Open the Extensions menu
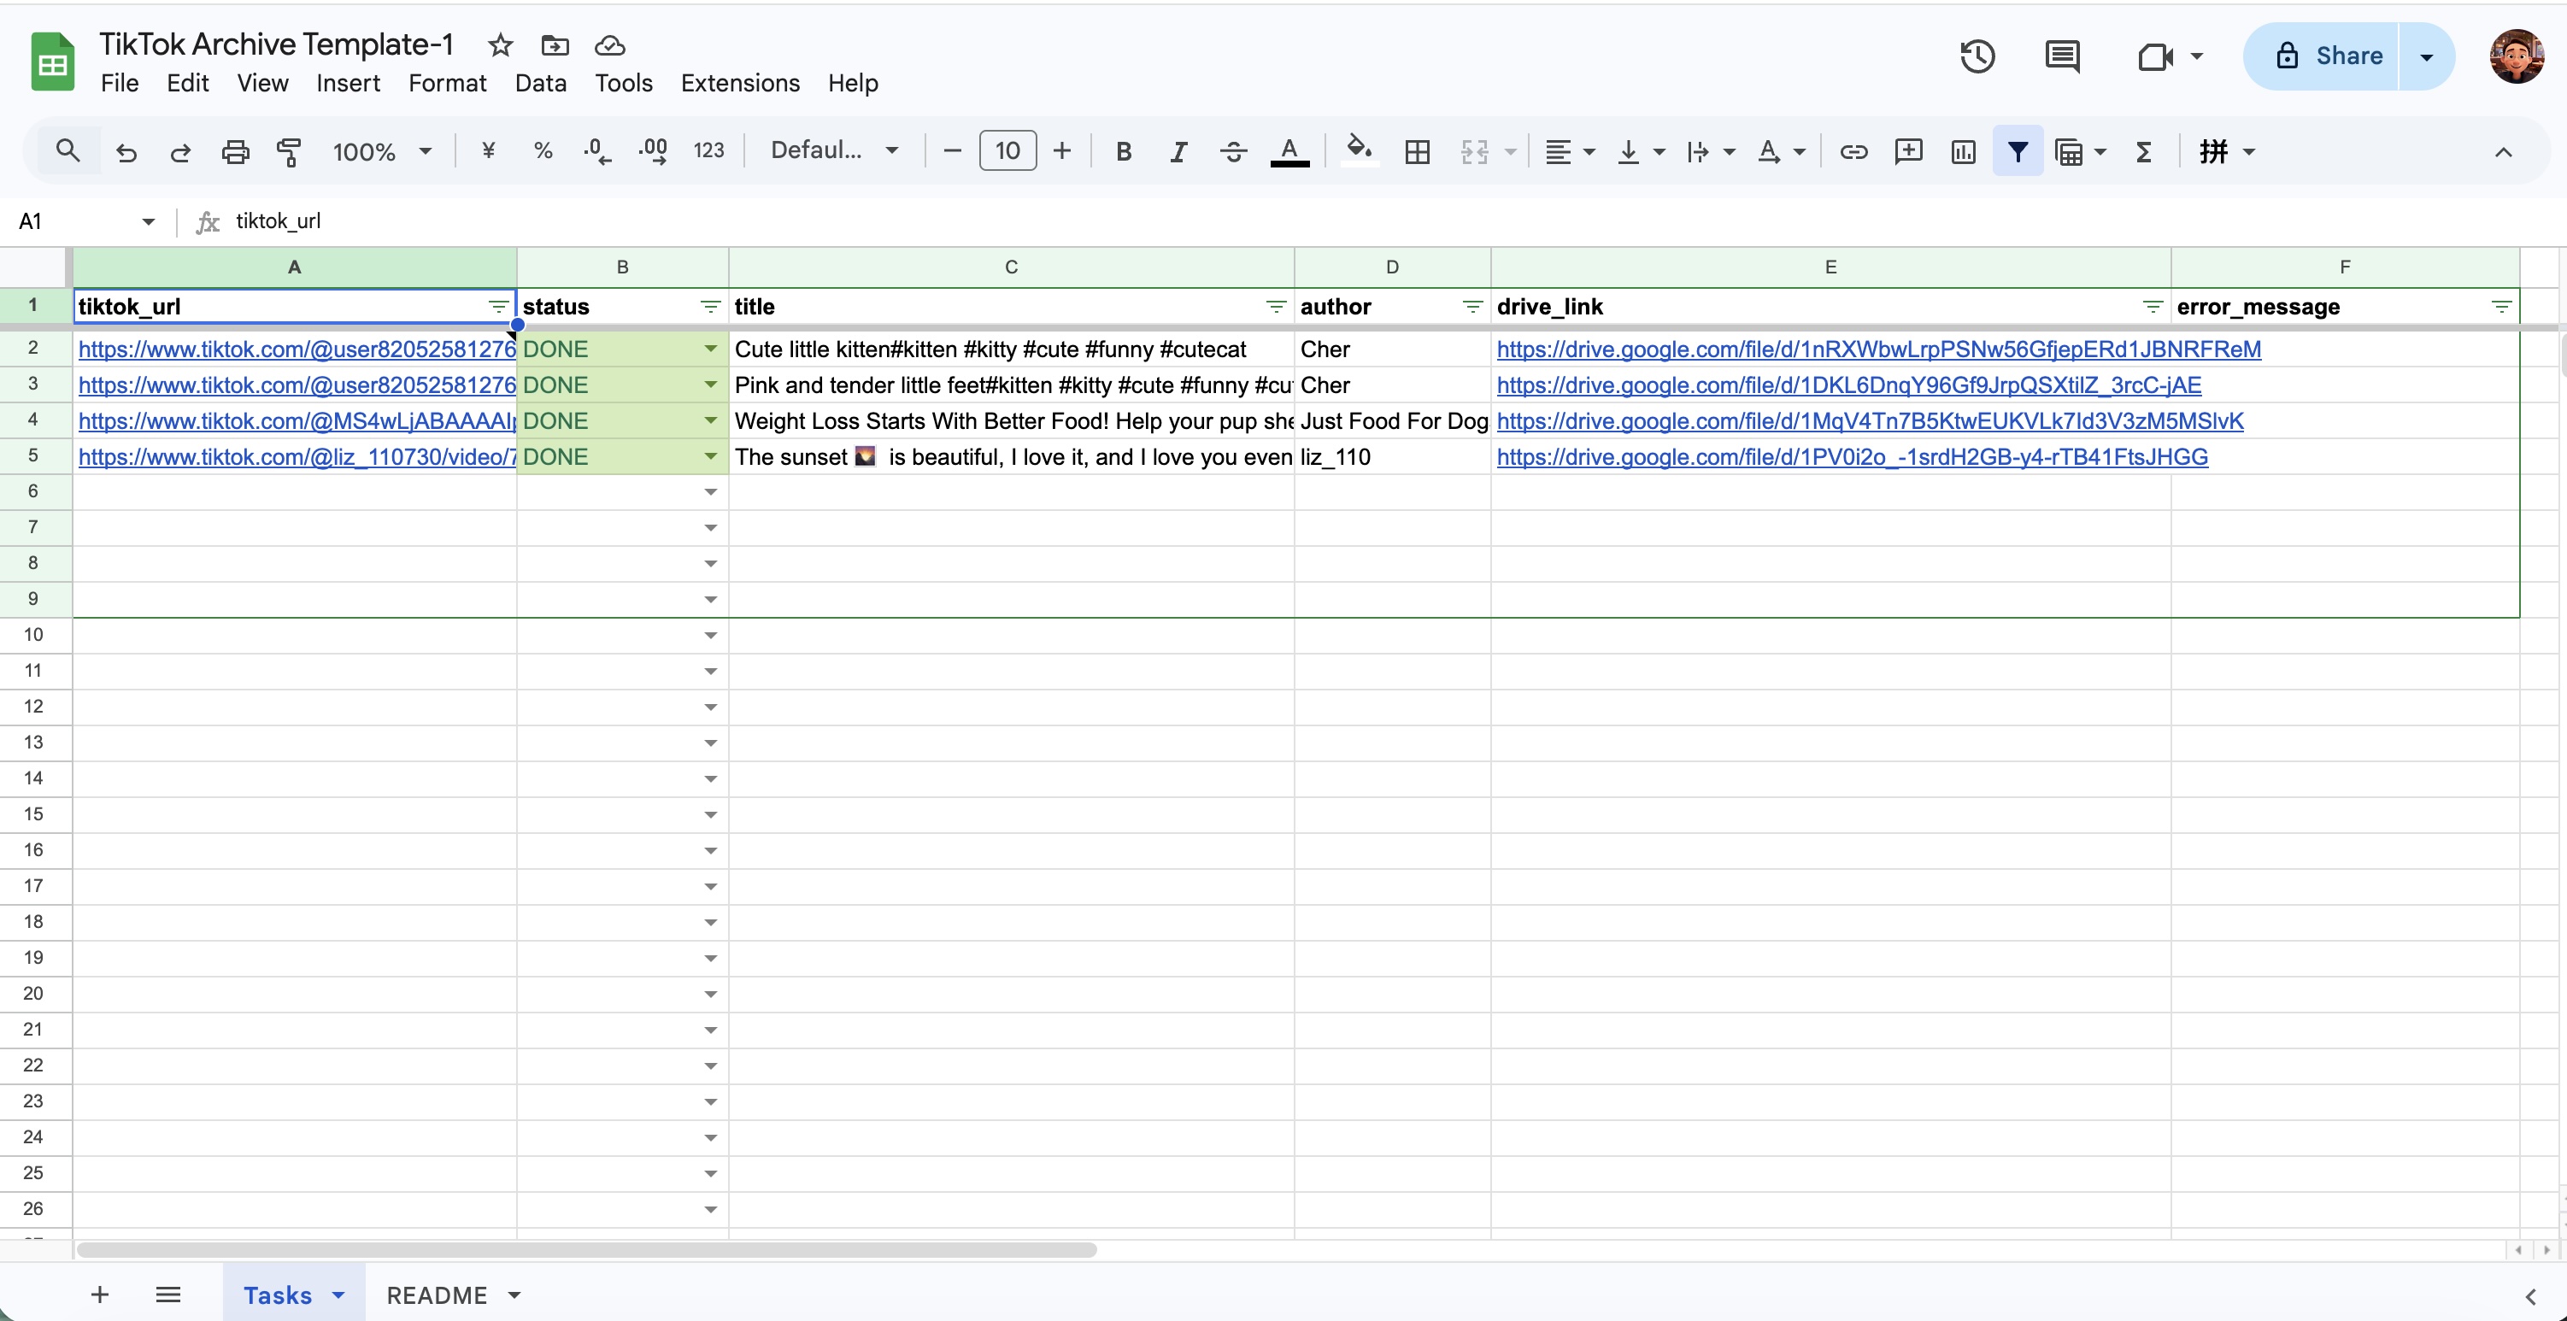 [x=739, y=83]
